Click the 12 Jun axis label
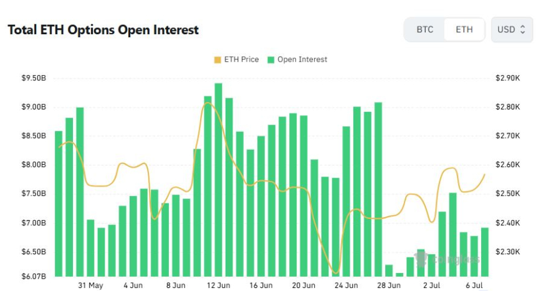This screenshot has width=536, height=291. pos(218,285)
